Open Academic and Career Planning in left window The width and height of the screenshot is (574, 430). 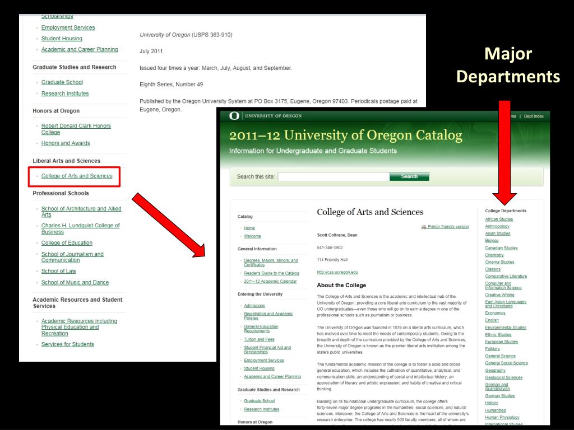[80, 49]
